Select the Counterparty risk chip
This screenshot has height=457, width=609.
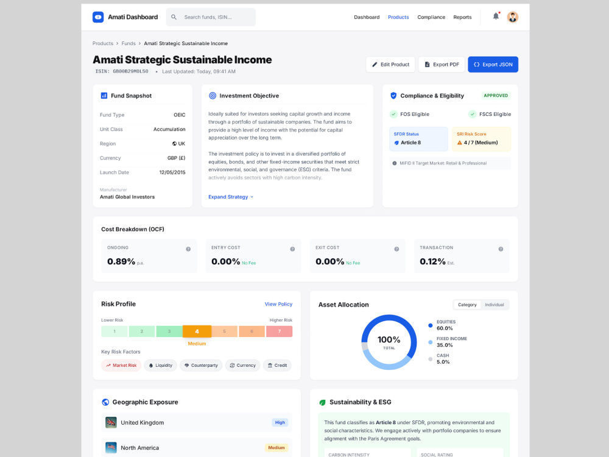[x=201, y=365]
